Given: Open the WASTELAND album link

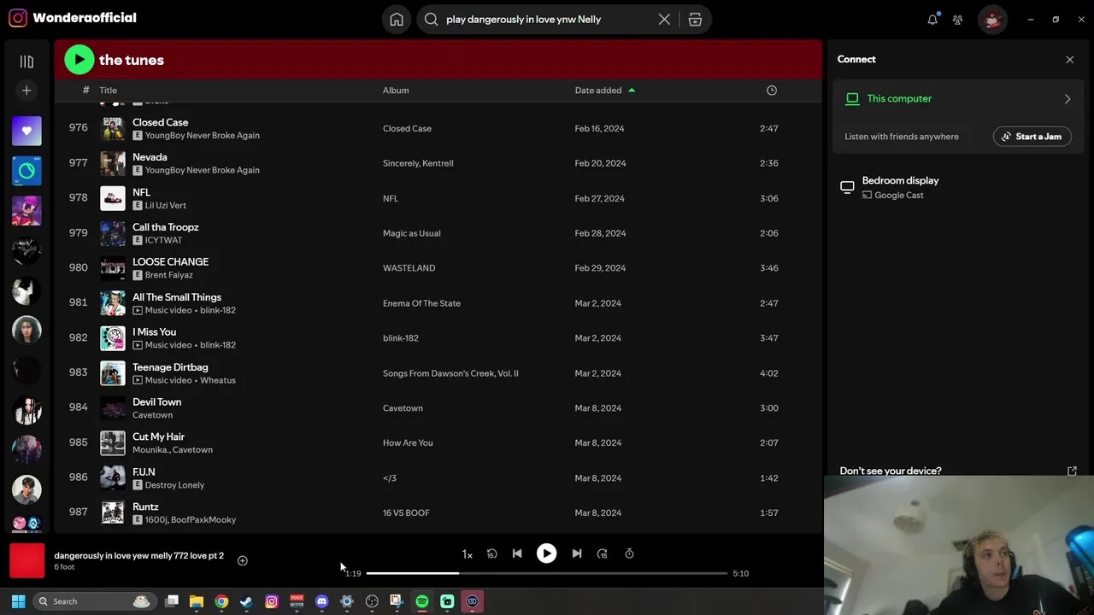Looking at the screenshot, I should click(409, 268).
